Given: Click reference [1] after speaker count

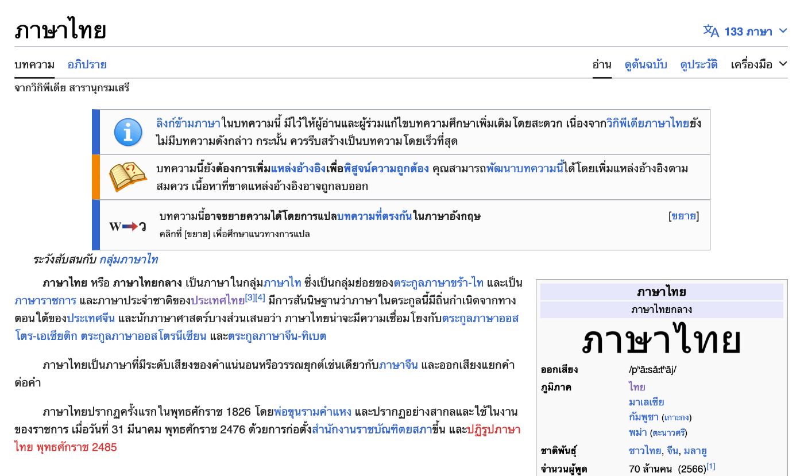Looking at the screenshot, I should click(x=711, y=466).
